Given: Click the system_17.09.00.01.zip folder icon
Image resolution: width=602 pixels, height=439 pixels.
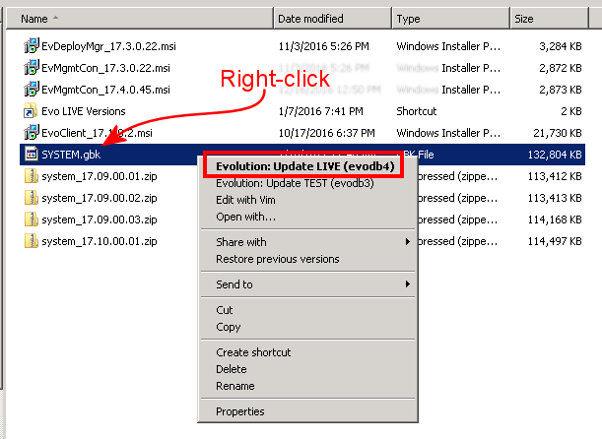Looking at the screenshot, I should click(x=31, y=176).
